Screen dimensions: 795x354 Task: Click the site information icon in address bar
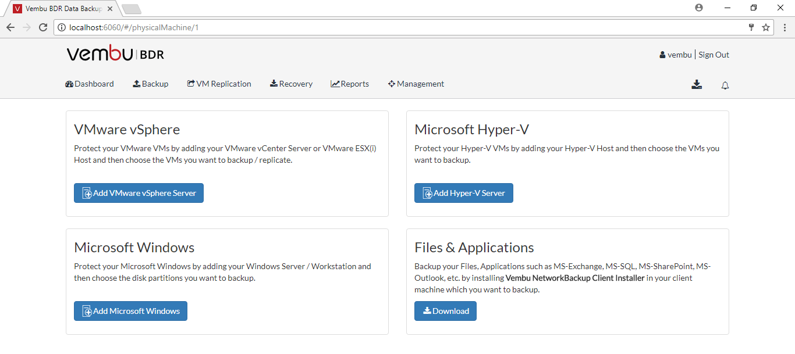tap(62, 27)
